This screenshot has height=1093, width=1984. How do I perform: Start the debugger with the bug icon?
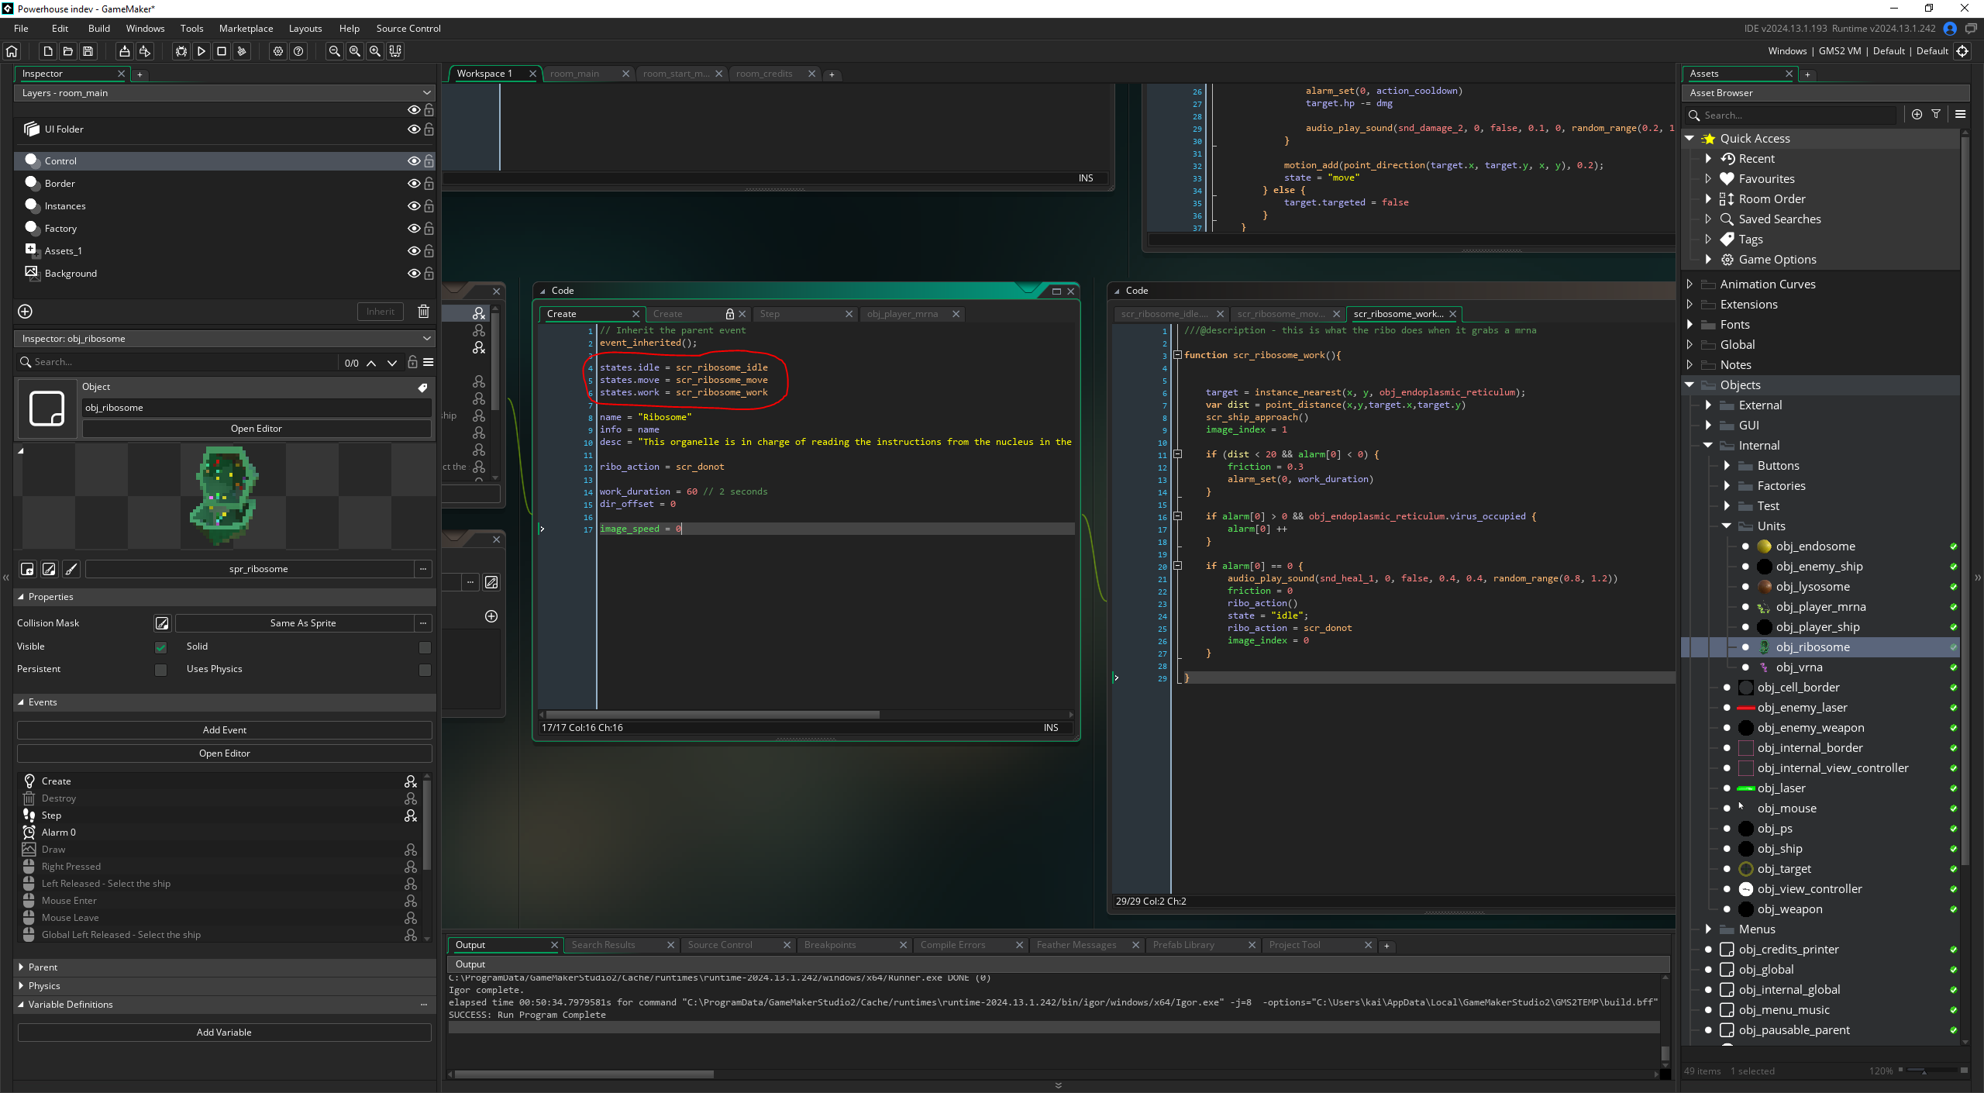pos(181,51)
